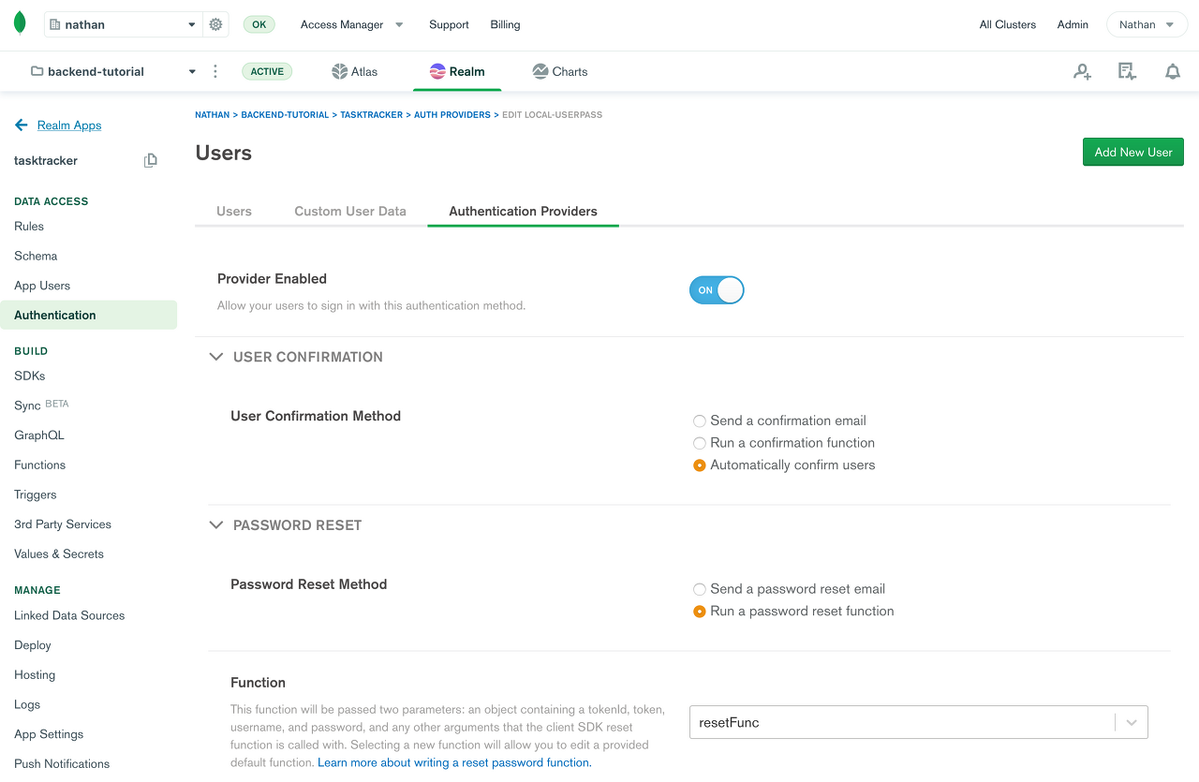Open Rules in the sidebar
Image resolution: width=1199 pixels, height=782 pixels.
[29, 226]
